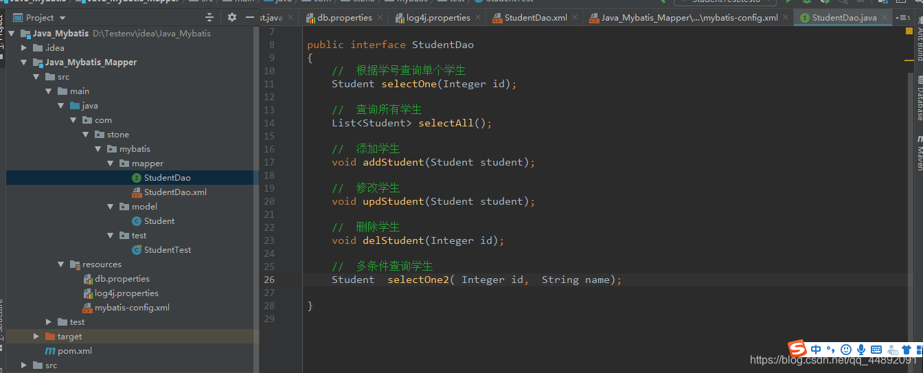
Task: Collapse the Java_Mybatis_Mapper module
Action: coord(24,62)
